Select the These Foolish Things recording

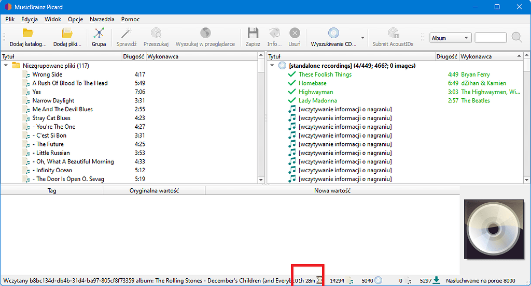325,74
